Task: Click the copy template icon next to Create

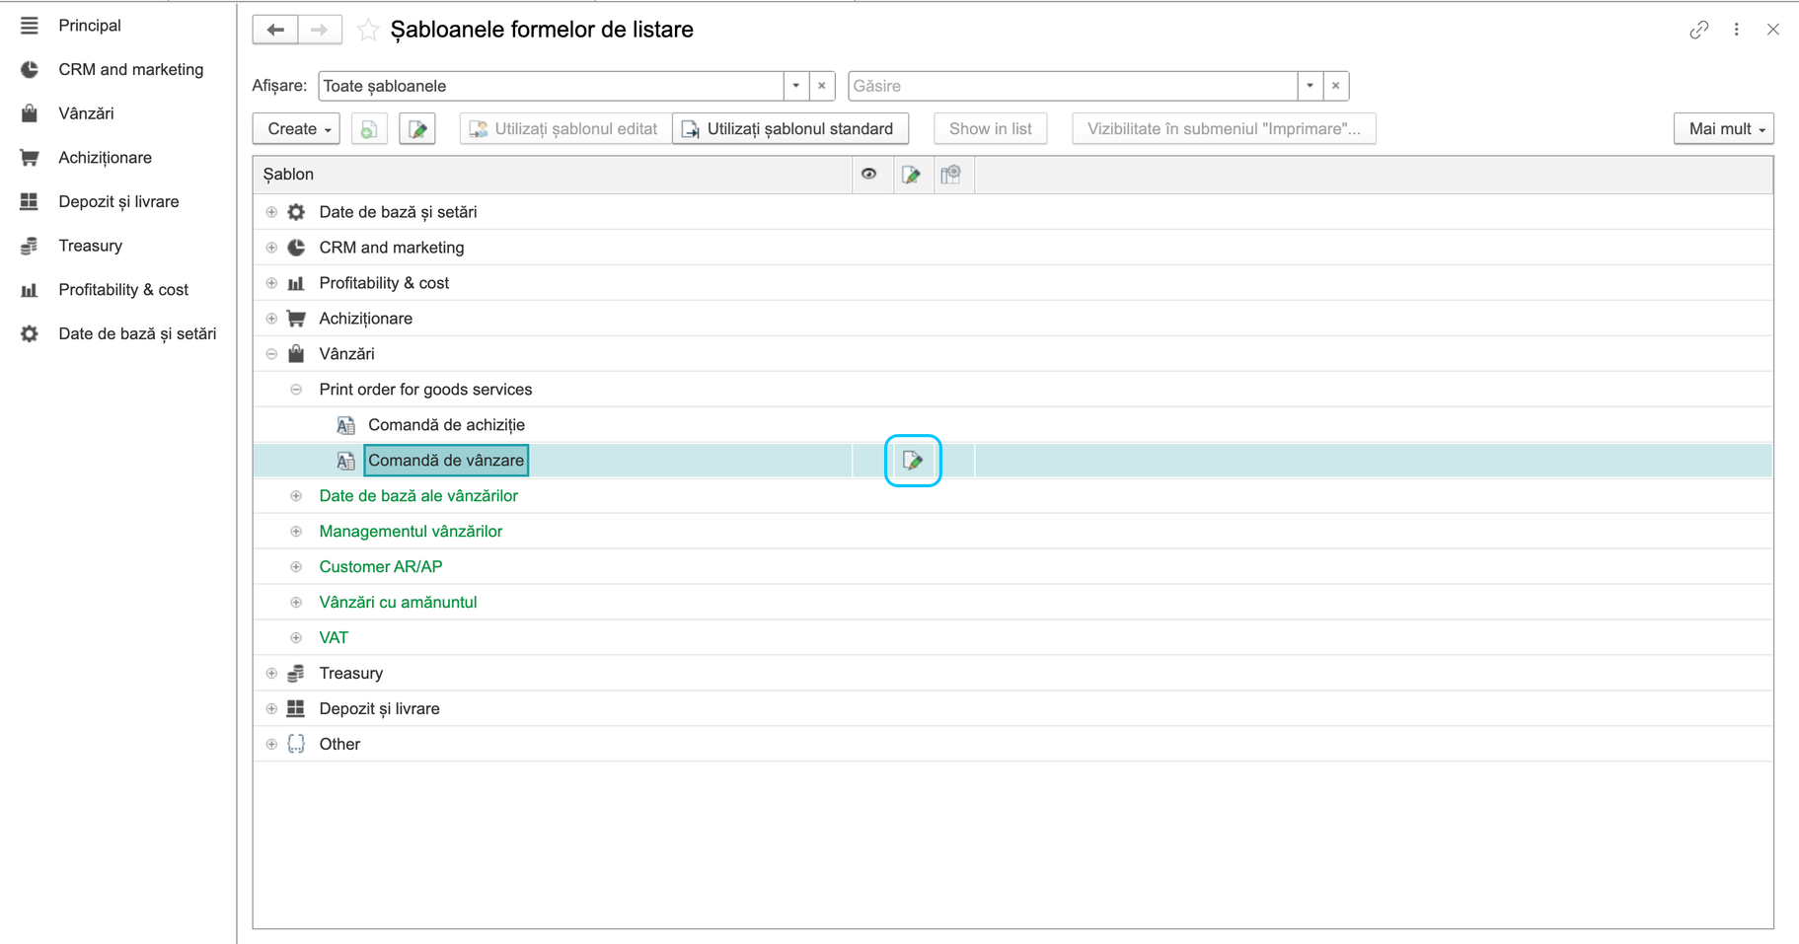Action: 368,129
